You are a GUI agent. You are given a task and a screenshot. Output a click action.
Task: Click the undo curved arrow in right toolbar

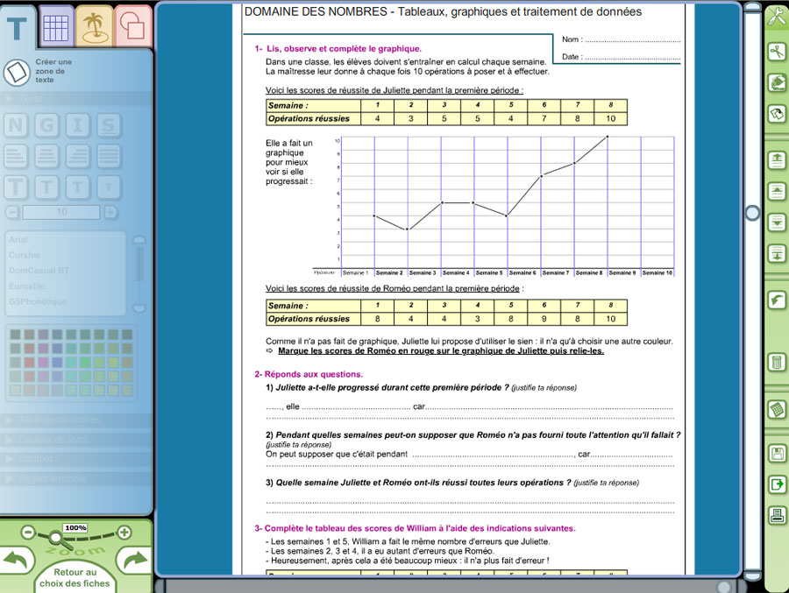click(776, 300)
